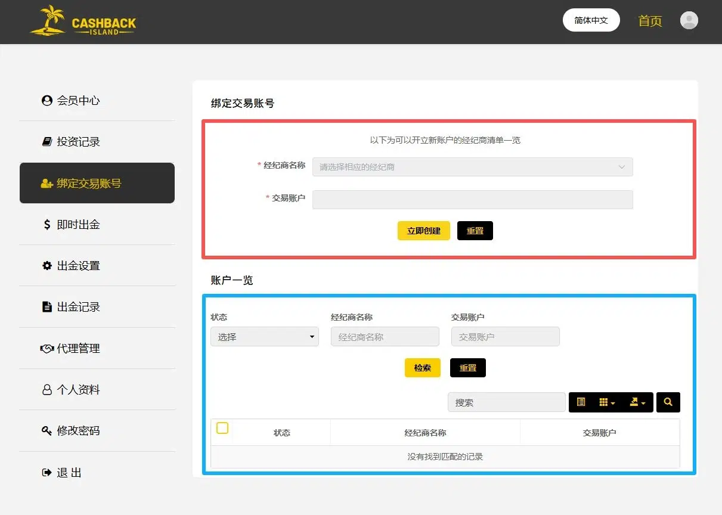Select 绑定交易账号 menu item
The image size is (722, 515).
[97, 183]
